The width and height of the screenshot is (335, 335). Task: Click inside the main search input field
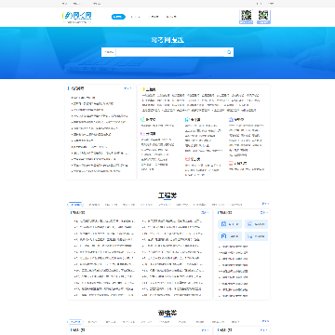coord(170,52)
